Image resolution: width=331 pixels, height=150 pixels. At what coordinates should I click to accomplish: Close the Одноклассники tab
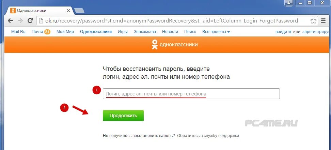coord(68,11)
